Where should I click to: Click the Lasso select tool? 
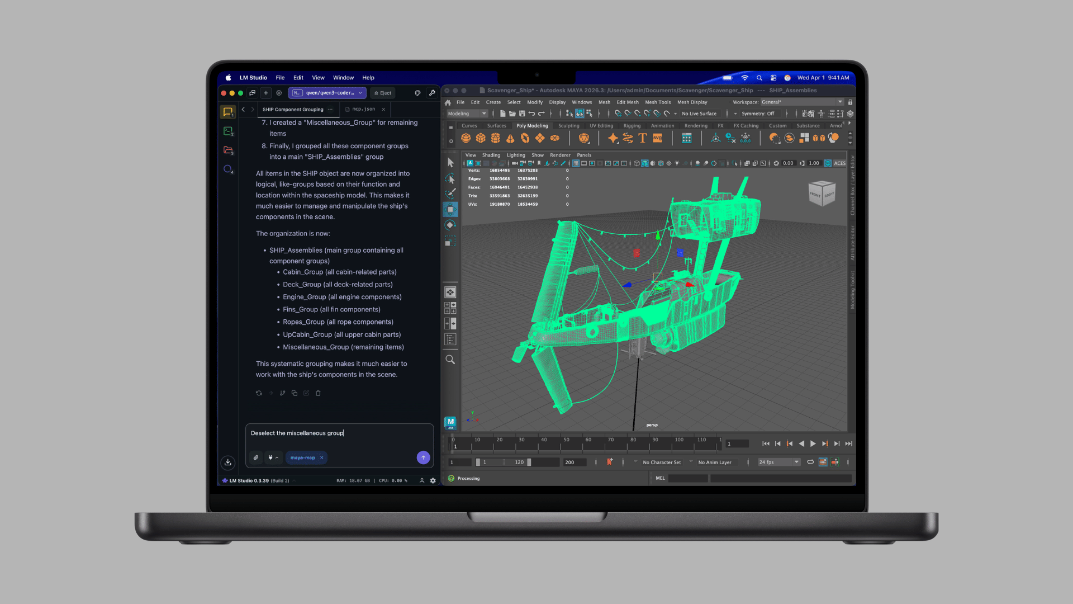tap(450, 179)
